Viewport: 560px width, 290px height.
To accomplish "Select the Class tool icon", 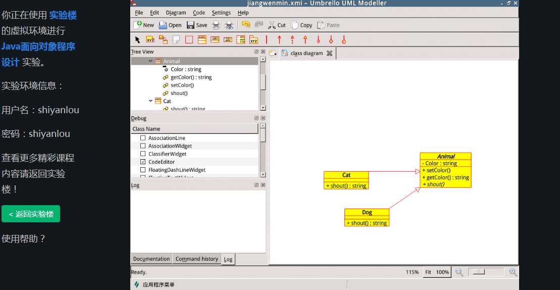I will point(202,39).
